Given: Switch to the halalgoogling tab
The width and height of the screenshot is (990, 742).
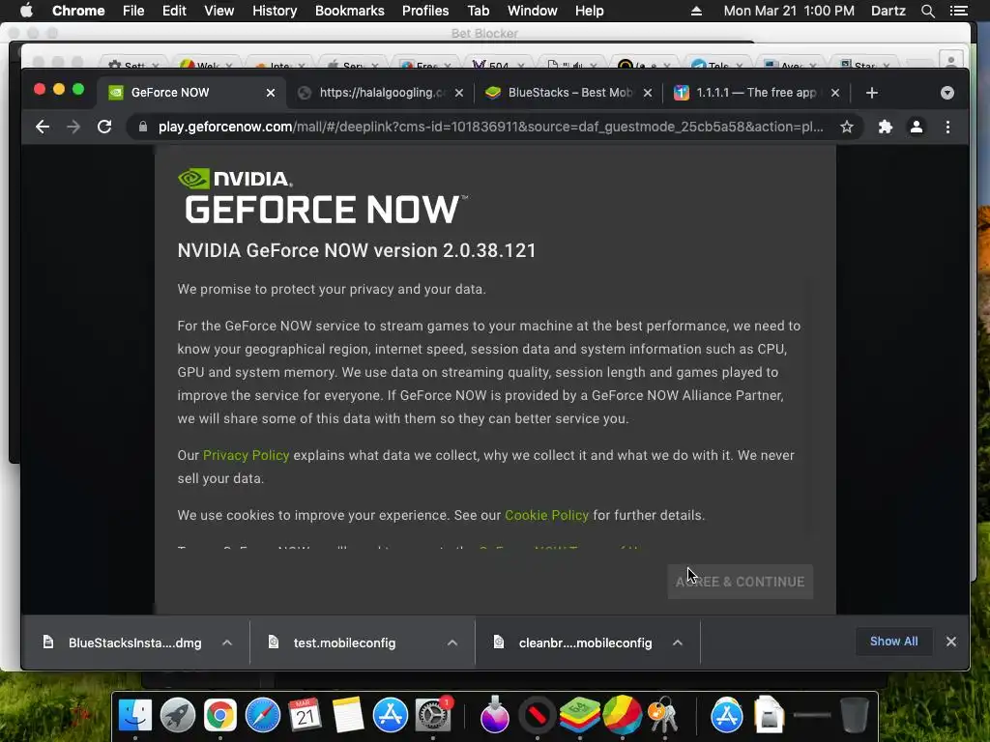Looking at the screenshot, I should pyautogui.click(x=379, y=93).
